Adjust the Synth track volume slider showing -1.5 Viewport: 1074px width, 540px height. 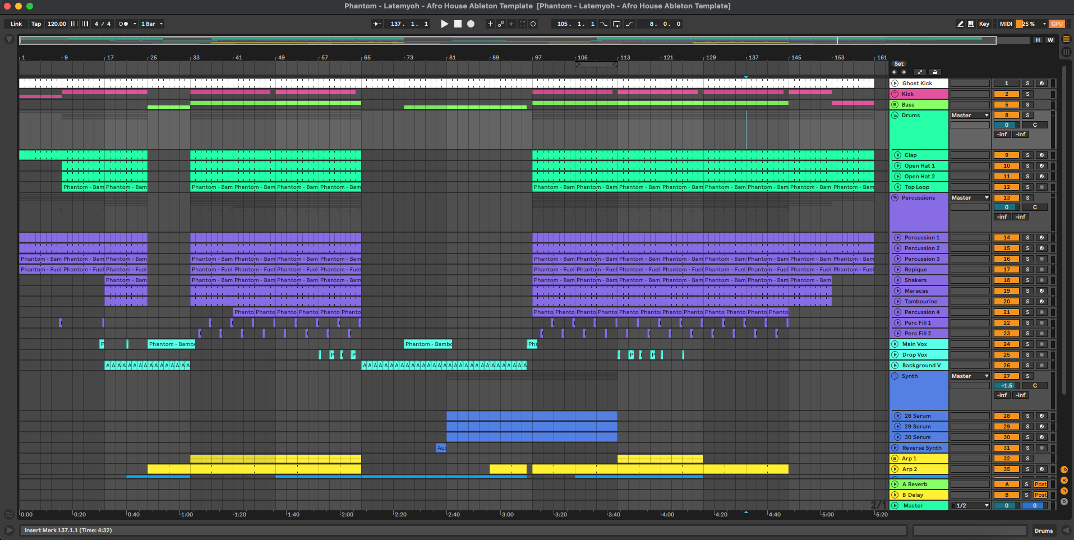1006,386
